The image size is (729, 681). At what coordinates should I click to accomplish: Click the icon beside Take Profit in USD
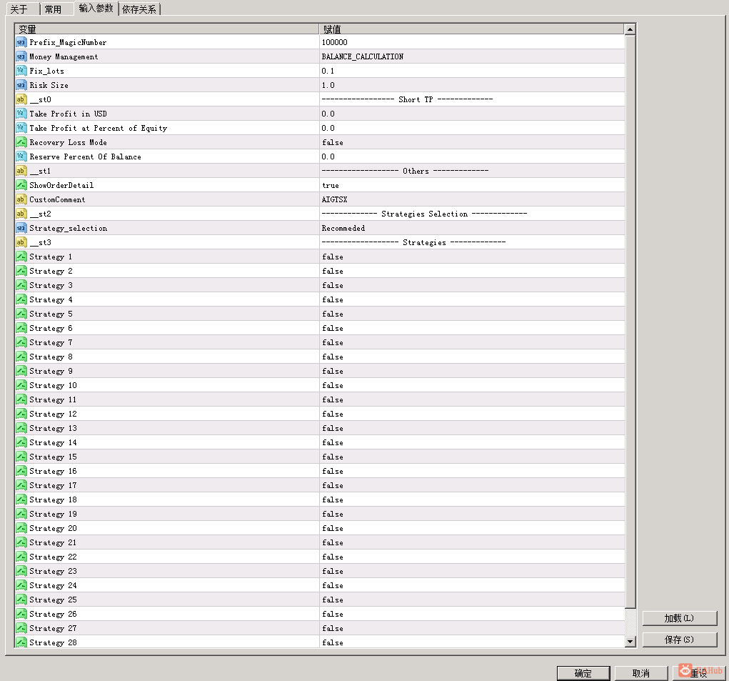(x=21, y=114)
